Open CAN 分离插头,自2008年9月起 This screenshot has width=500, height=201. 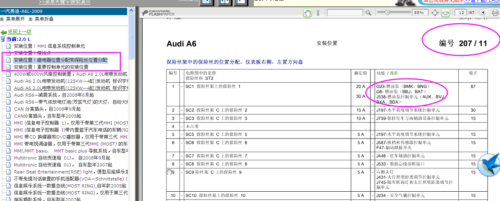(x=47, y=109)
